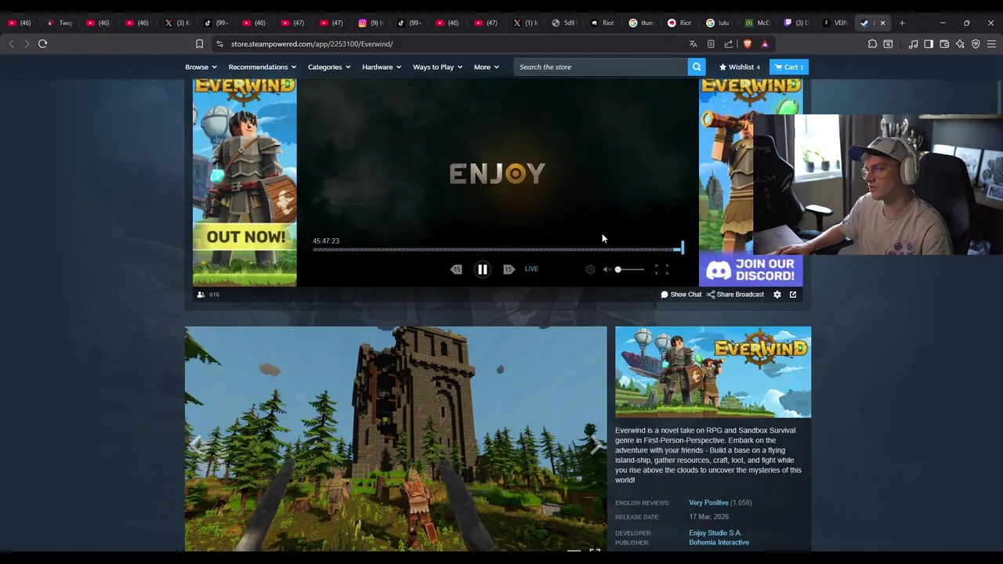Click the media control music note icon
Image resolution: width=1003 pixels, height=564 pixels.
tap(913, 44)
